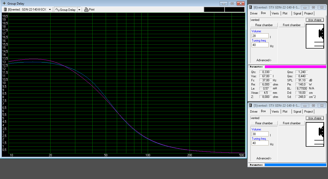Open Vents tab in [6]vented window
Image resolution: width=328 pixels, height=179 pixels.
(275, 13)
